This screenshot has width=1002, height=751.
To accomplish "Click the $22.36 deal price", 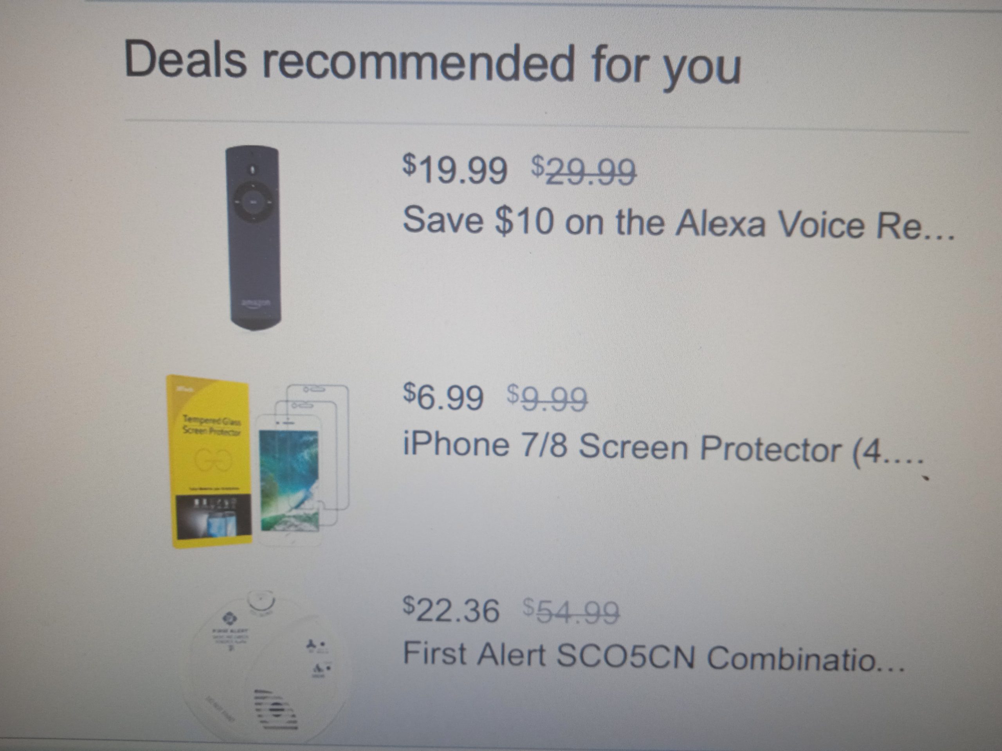I will [451, 610].
